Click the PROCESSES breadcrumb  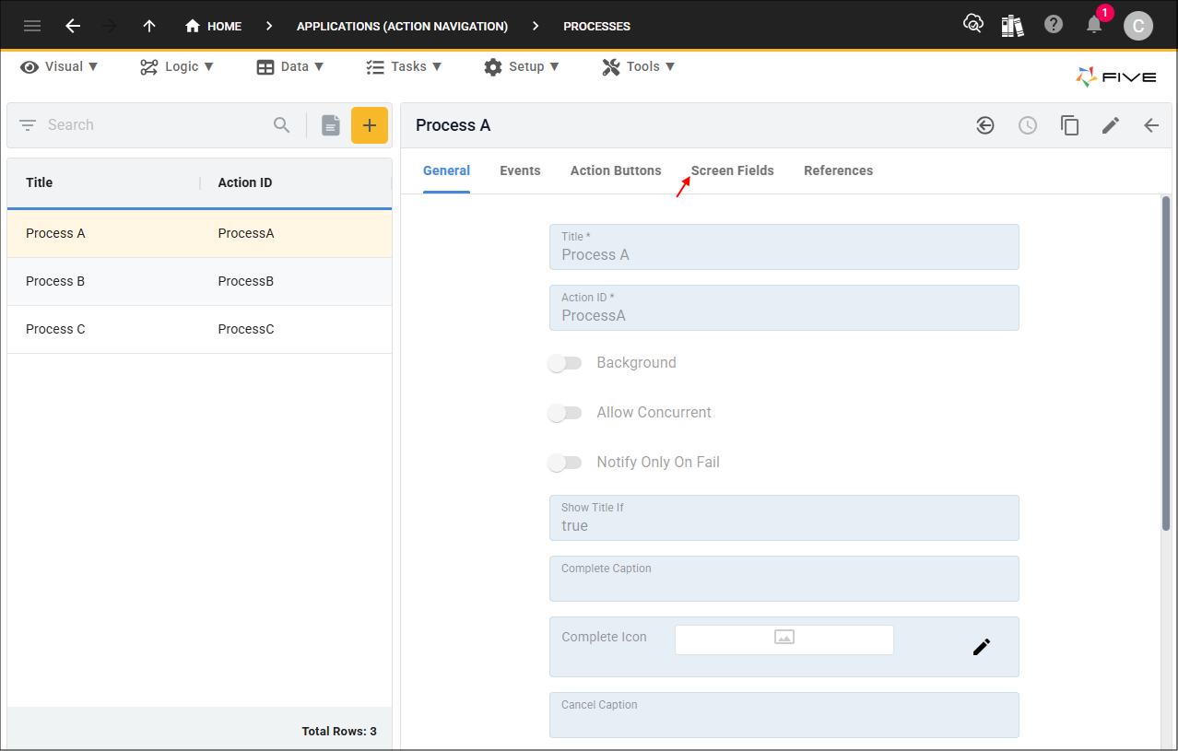pyautogui.click(x=597, y=26)
